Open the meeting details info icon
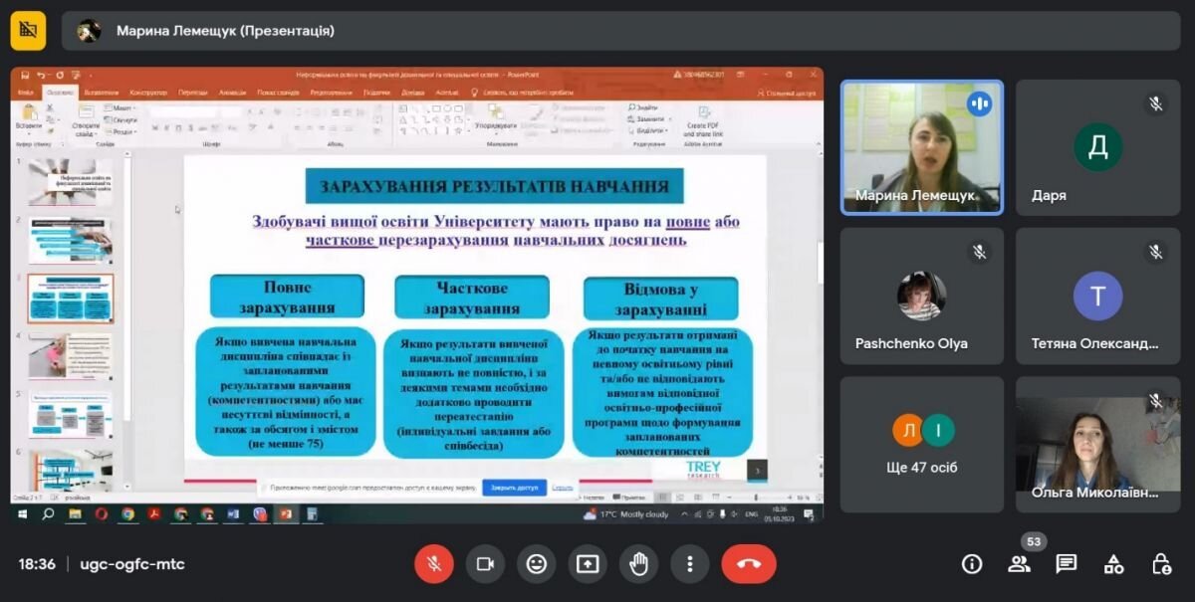This screenshot has width=1195, height=602. (x=972, y=564)
